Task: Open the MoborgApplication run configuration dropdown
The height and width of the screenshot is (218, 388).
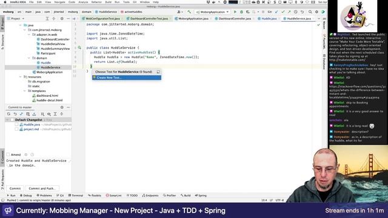Action: (x=212, y=12)
